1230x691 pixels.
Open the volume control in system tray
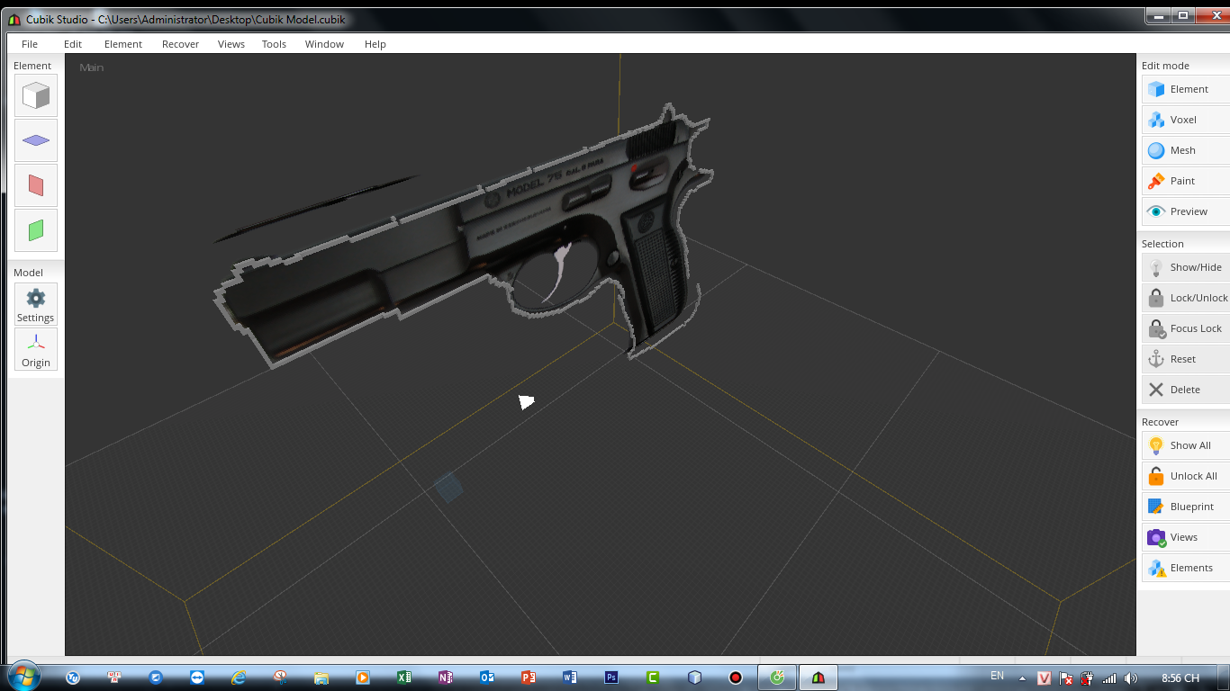click(1131, 678)
